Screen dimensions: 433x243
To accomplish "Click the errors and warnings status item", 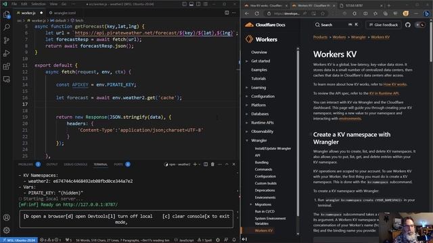I will pyautogui.click(x=51, y=240).
